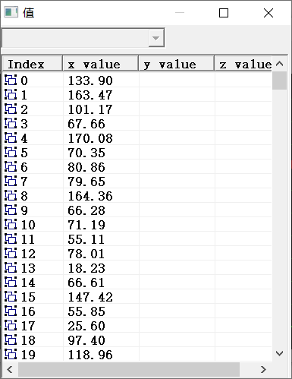
Task: Click the z value column header
Action: pos(243,64)
